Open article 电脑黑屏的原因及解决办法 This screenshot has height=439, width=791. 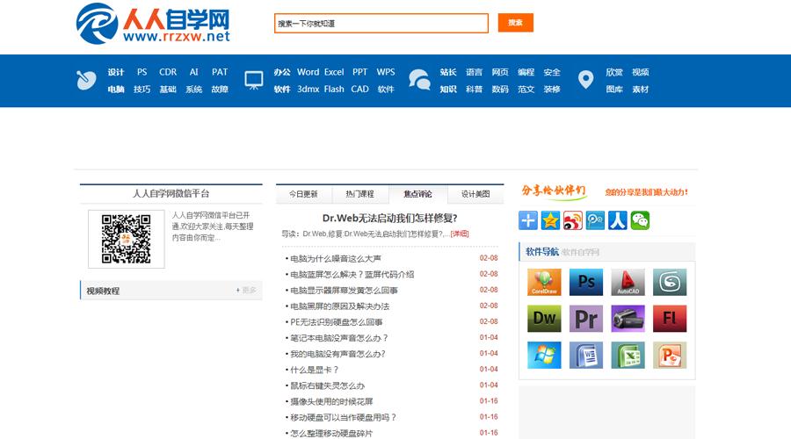(339, 306)
